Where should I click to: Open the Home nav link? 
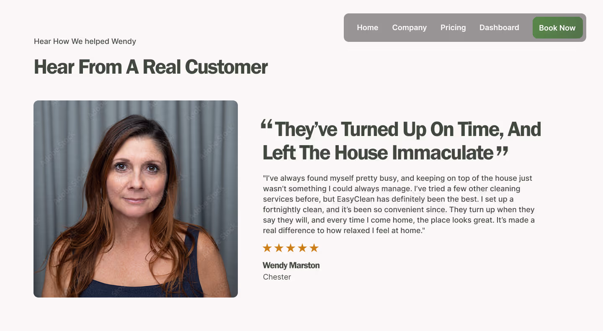pyautogui.click(x=367, y=28)
